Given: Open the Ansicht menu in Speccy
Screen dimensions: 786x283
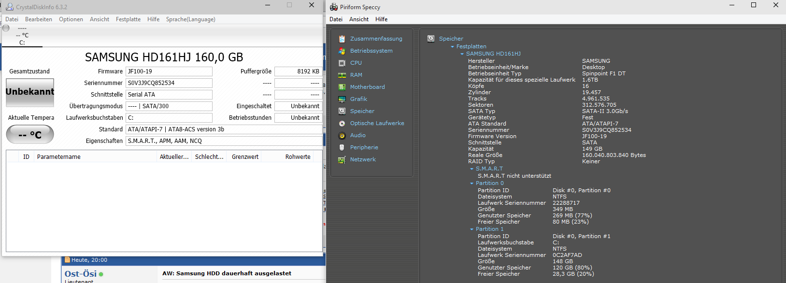Looking at the screenshot, I should pos(359,19).
